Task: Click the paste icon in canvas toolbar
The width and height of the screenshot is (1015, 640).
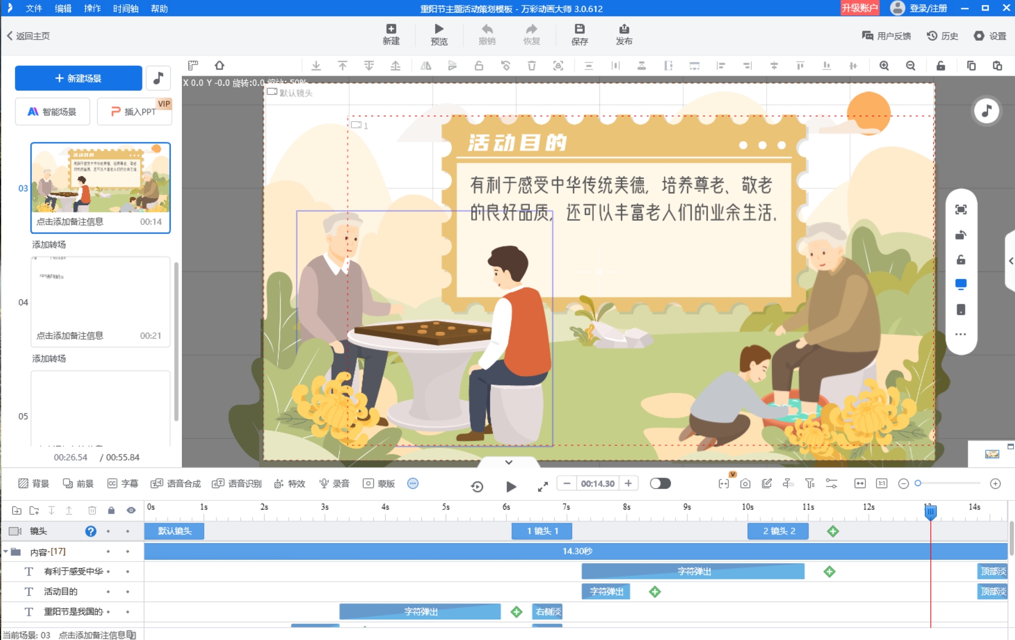Action: pos(998,66)
